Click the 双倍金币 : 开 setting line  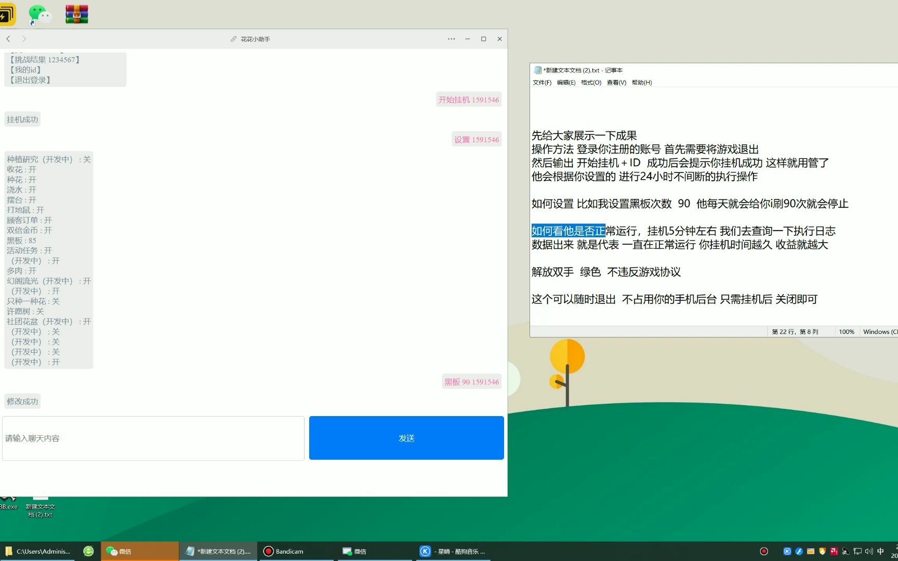tap(29, 230)
